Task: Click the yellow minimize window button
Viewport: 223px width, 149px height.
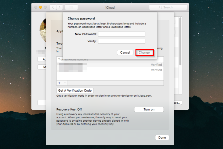Action: point(41,7)
